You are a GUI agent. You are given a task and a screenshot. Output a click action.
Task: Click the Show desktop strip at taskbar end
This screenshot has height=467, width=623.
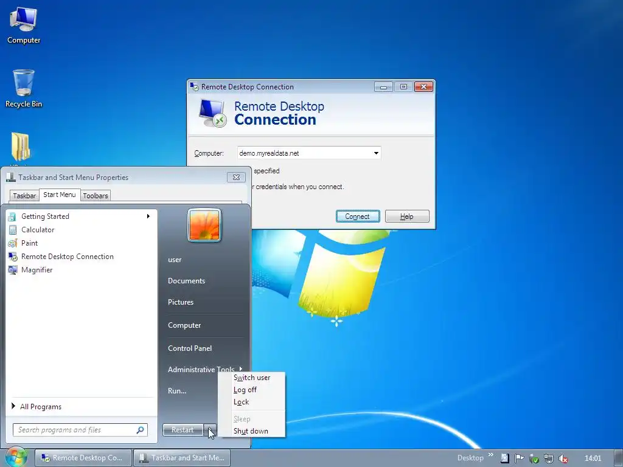click(618, 458)
